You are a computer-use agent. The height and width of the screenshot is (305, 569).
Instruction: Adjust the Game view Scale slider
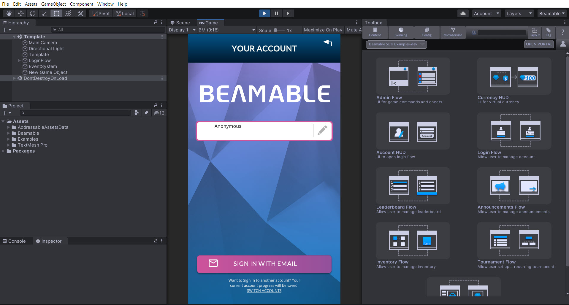tap(279, 30)
